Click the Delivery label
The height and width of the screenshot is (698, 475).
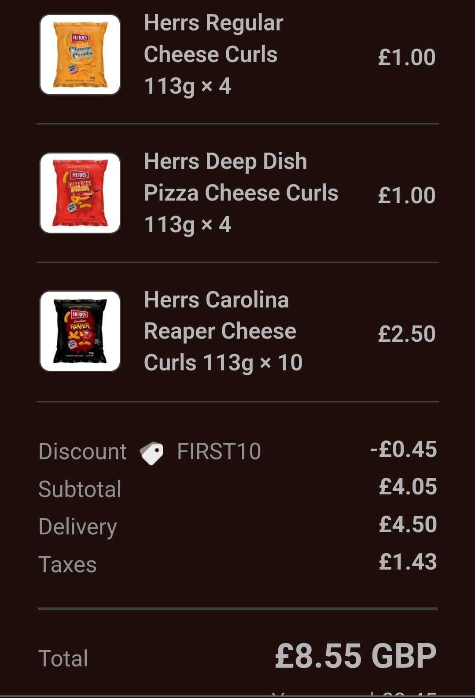(x=77, y=527)
